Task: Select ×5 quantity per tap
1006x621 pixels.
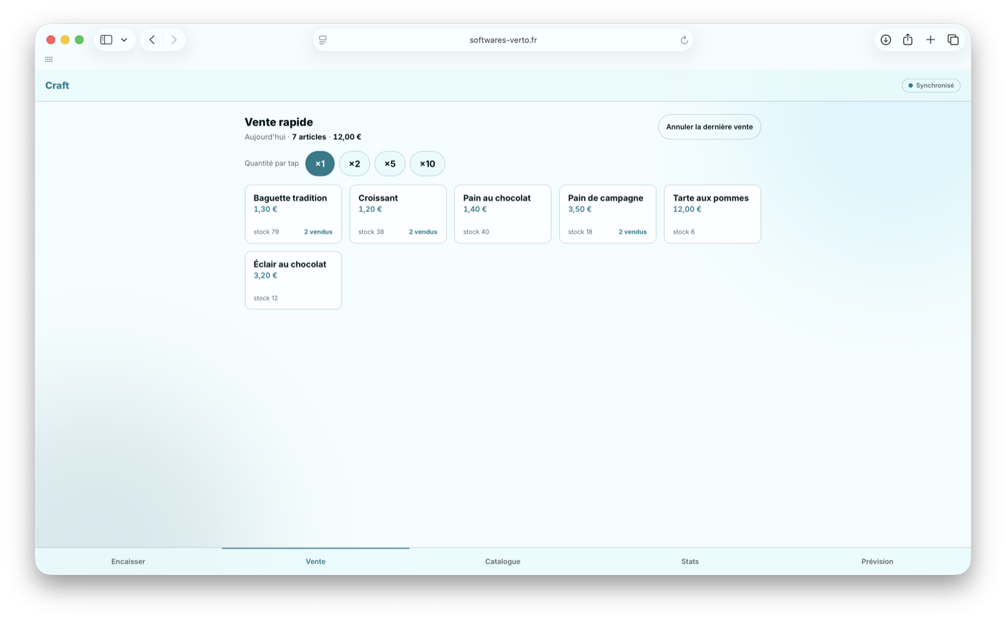Action: [x=390, y=164]
